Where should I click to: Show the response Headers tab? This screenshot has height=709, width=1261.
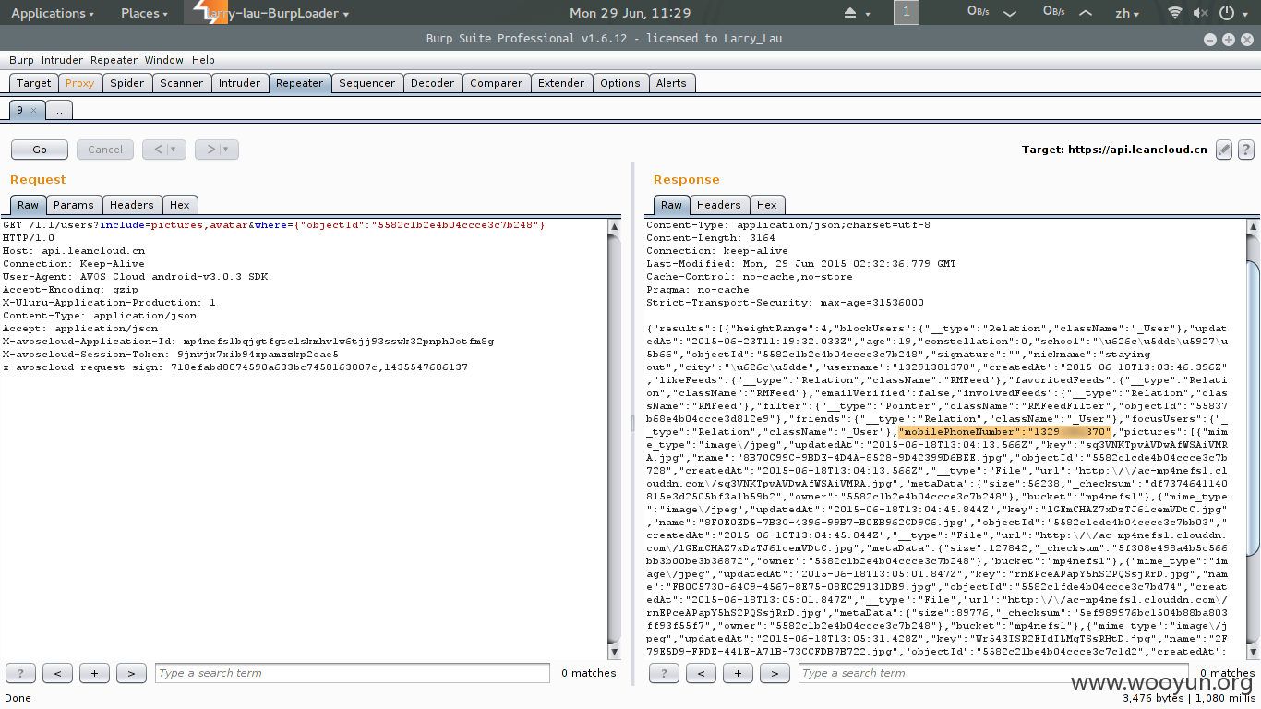(x=719, y=205)
